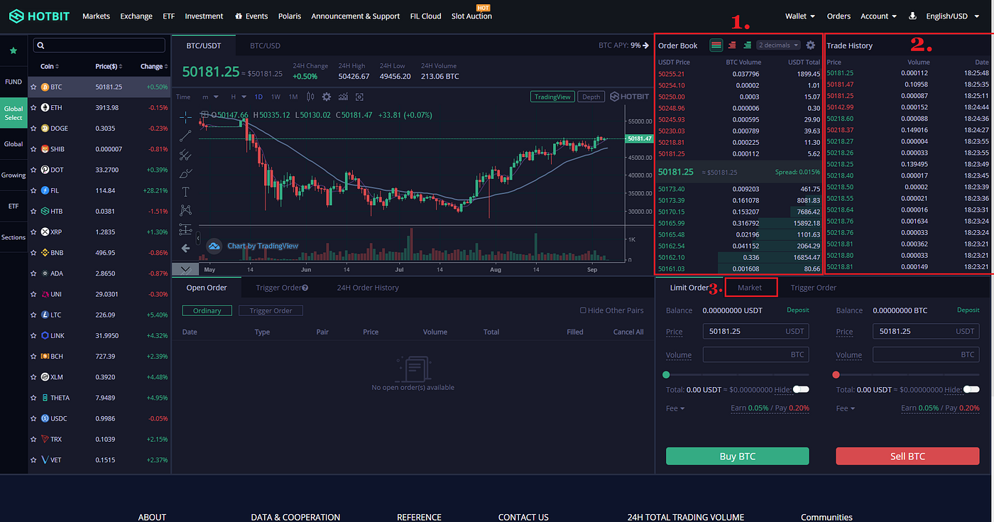Pick the trend line drawing tool
The image size is (994, 522).
point(185,135)
